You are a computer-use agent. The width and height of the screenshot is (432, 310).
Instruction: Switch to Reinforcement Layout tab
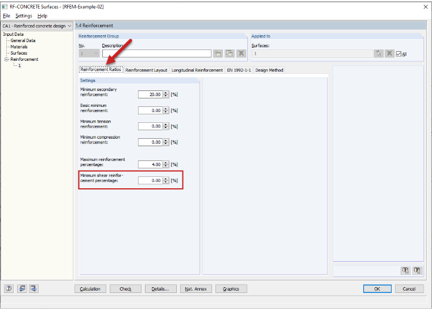coord(146,70)
